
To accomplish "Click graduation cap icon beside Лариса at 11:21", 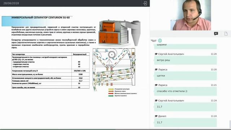I will 156,85.
